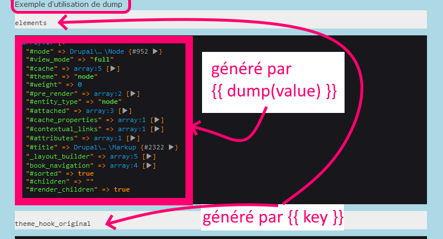Click the Drupal\…\Markup class name
The image size is (443, 239).
105,147
